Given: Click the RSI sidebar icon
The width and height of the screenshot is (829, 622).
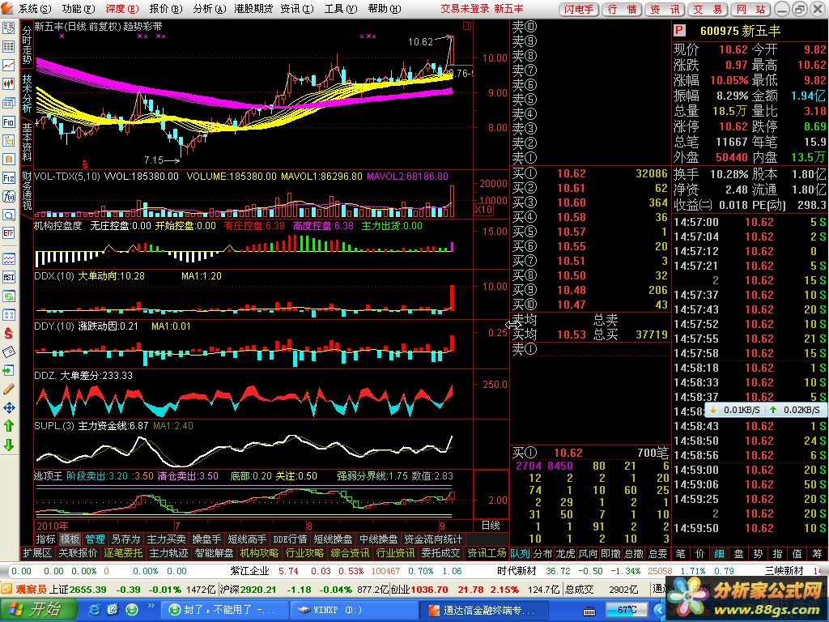Looking at the screenshot, I should pyautogui.click(x=8, y=277).
